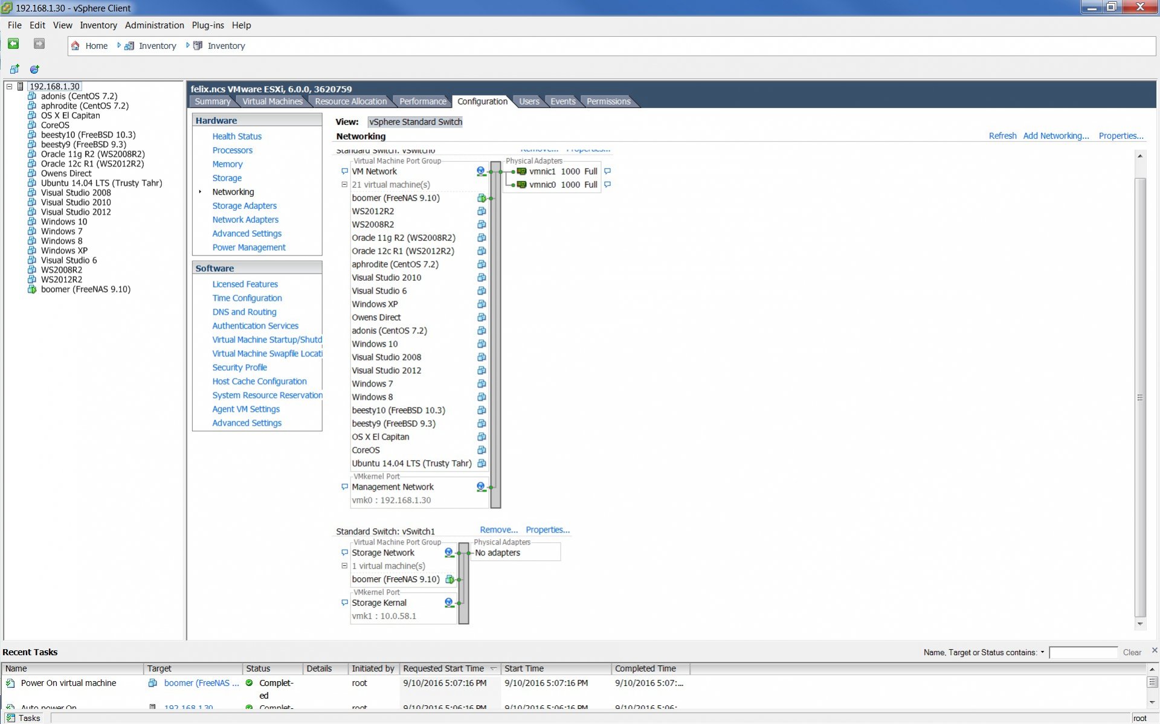
Task: Click the Status column header
Action: (272, 668)
